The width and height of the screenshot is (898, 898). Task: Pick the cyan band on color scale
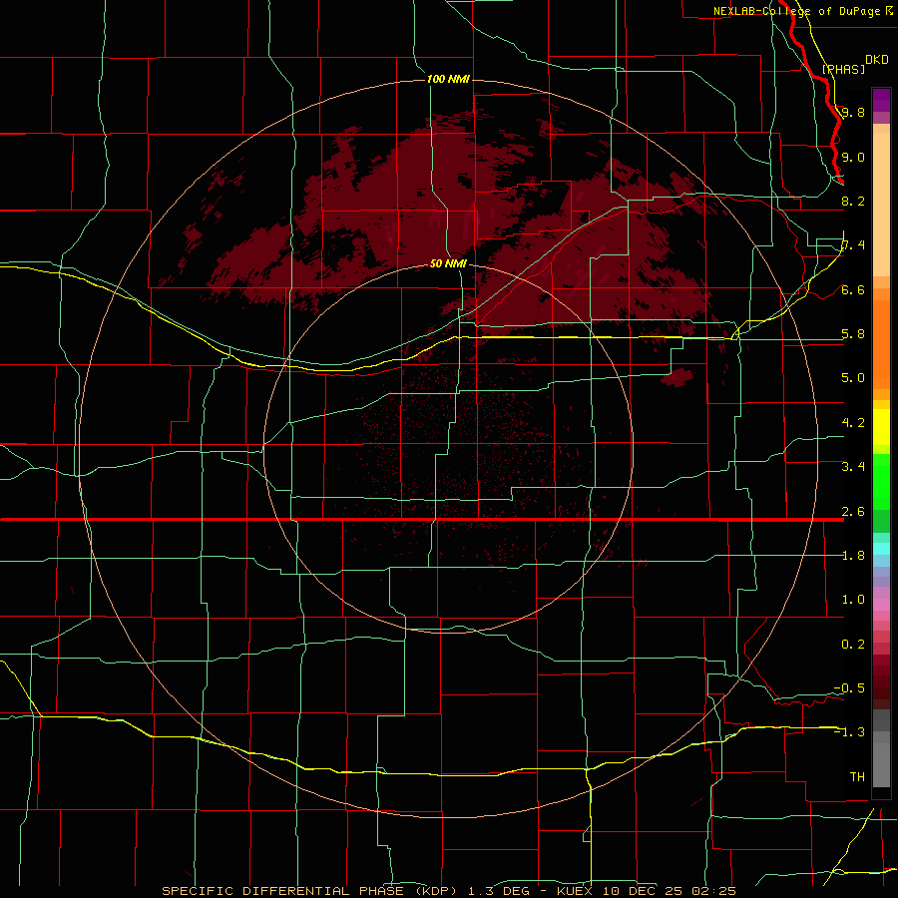881,549
